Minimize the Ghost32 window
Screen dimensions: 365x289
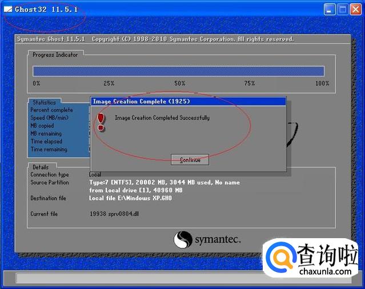click(330, 10)
